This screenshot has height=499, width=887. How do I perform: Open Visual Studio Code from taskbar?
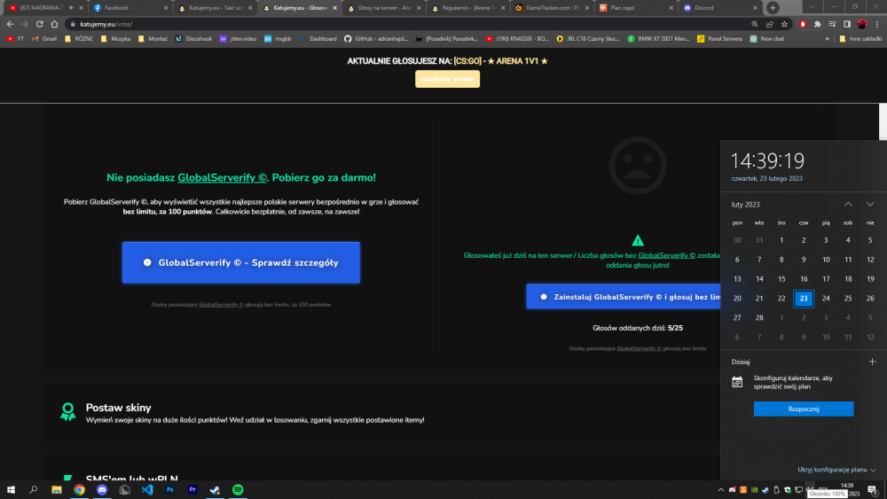[147, 490]
